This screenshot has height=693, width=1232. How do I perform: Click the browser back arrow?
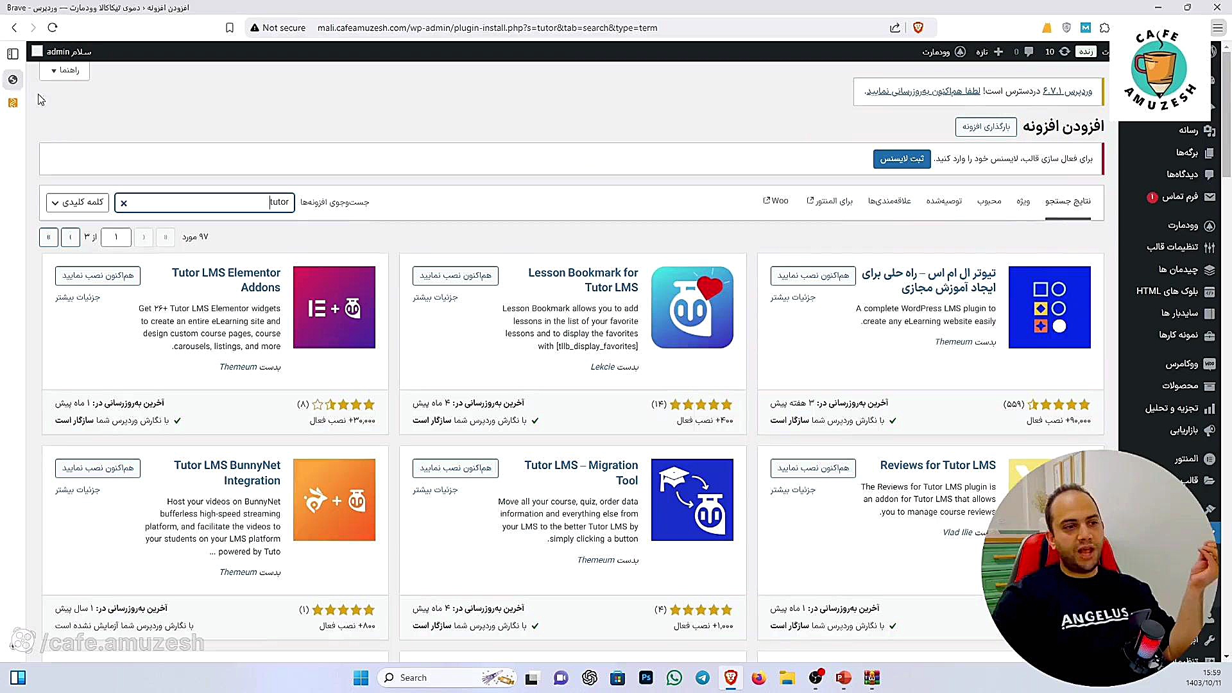[x=14, y=28]
